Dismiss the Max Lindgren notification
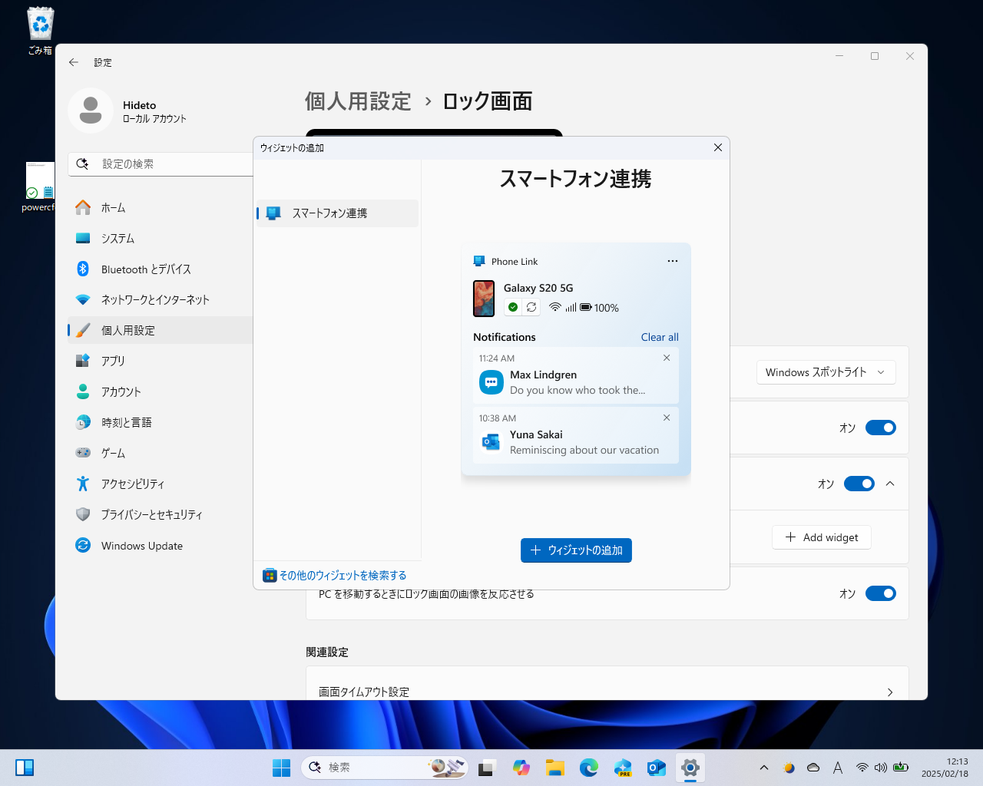The width and height of the screenshot is (983, 786). pos(666,358)
